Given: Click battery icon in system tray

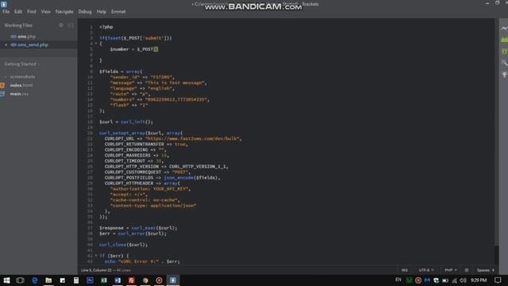Looking at the screenshot, I should (445, 280).
